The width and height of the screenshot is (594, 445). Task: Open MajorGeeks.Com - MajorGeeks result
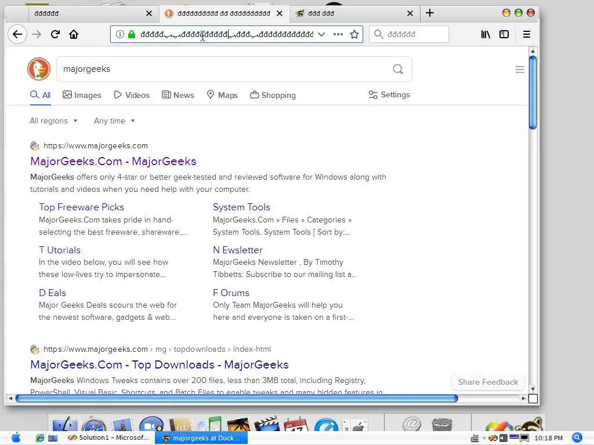(113, 161)
